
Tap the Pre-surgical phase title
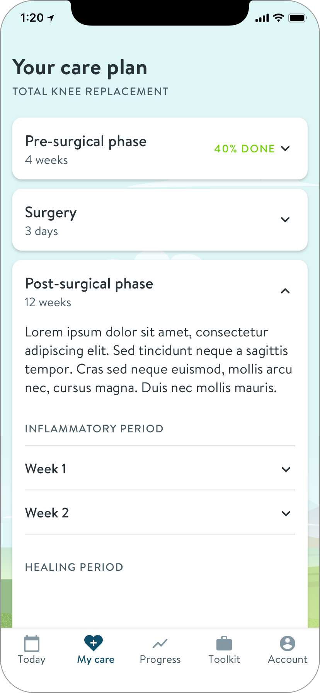tap(86, 142)
